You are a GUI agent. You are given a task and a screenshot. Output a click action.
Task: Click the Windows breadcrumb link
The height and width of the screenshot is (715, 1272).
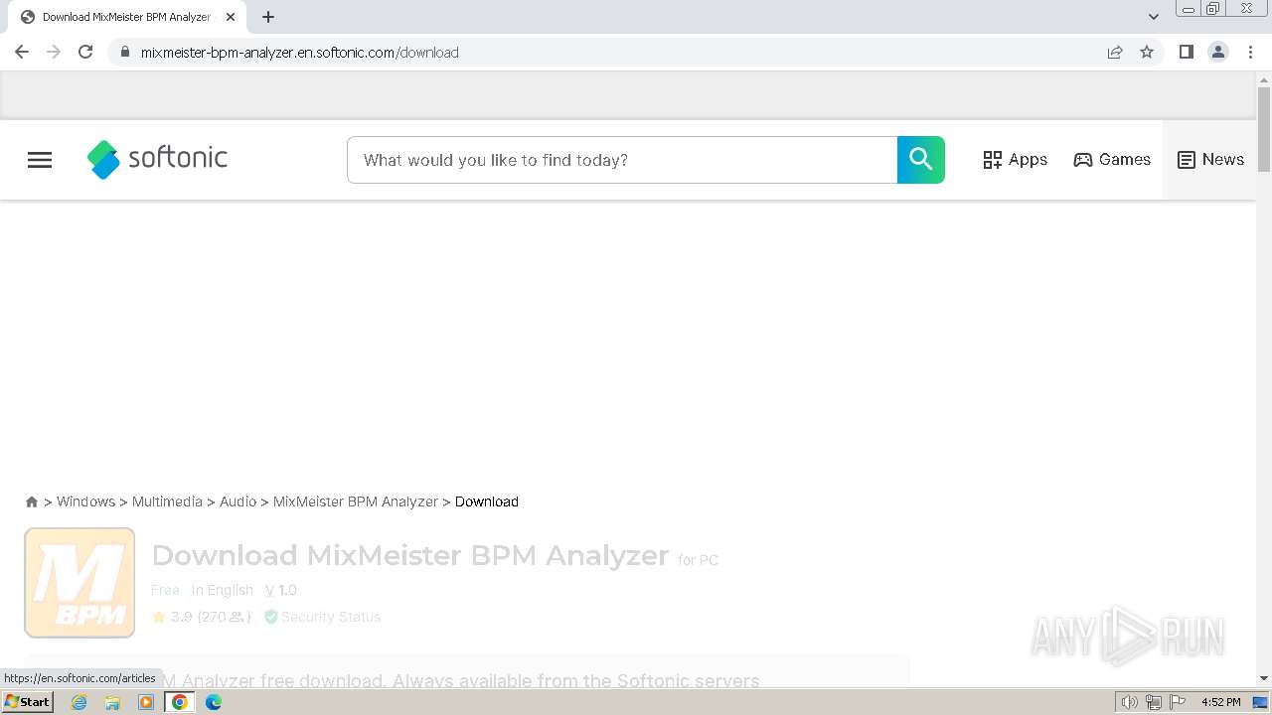point(85,501)
